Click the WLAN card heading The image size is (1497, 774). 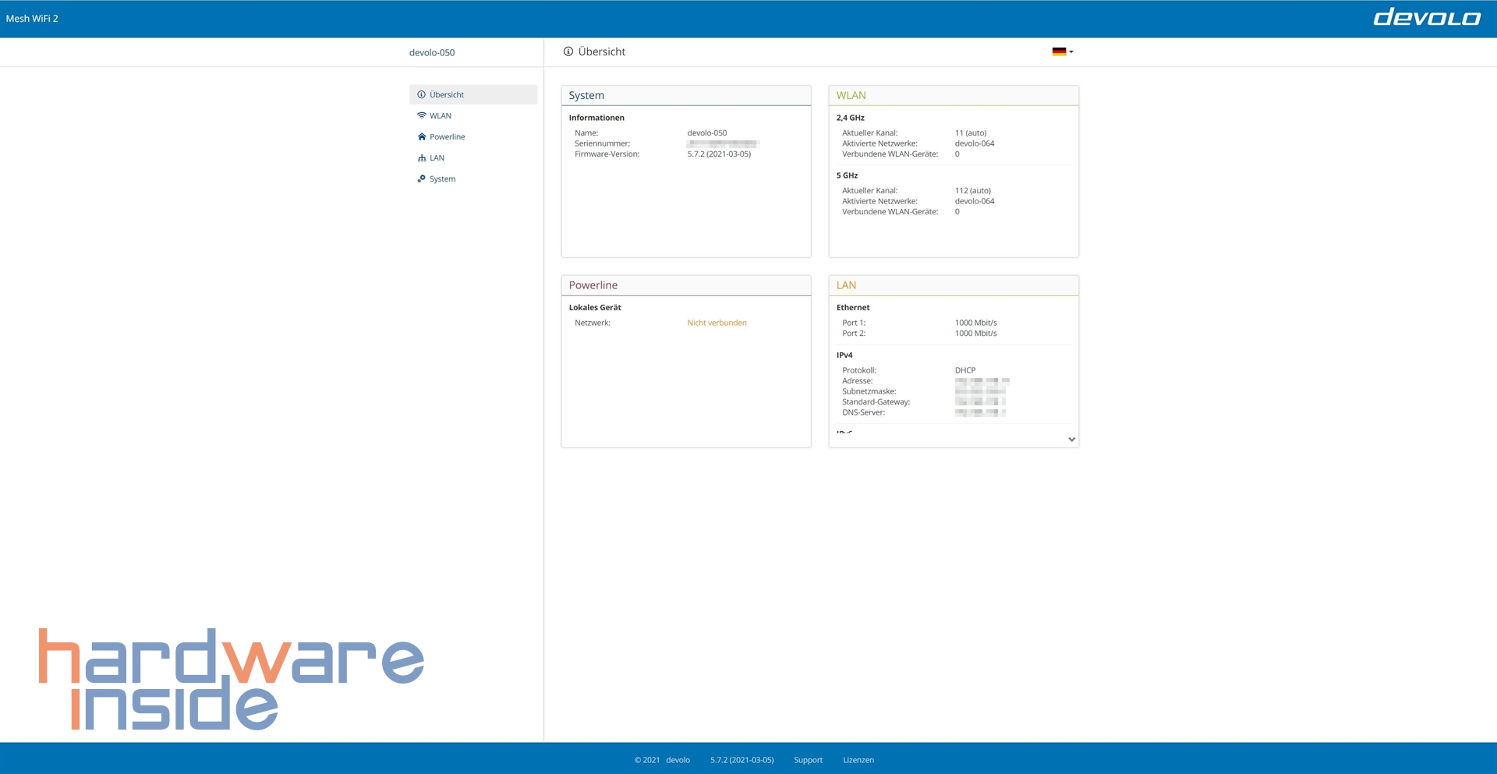pyautogui.click(x=851, y=95)
